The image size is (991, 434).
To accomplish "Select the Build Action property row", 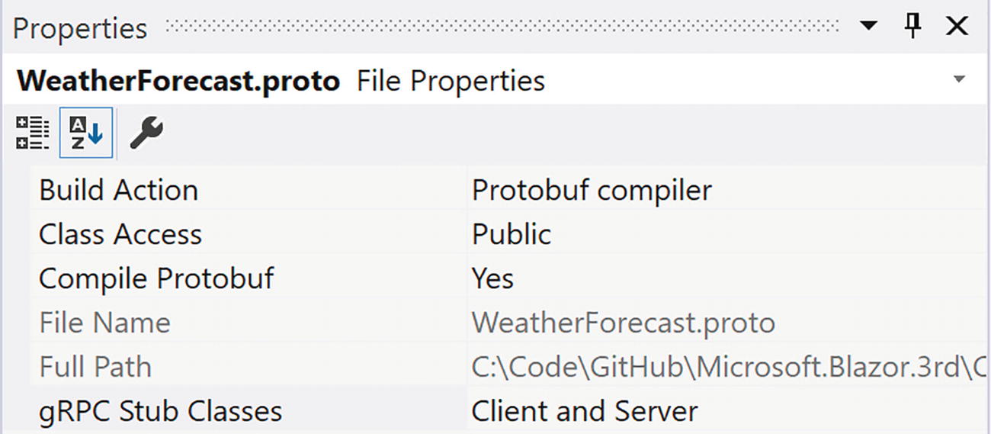I will pos(118,190).
